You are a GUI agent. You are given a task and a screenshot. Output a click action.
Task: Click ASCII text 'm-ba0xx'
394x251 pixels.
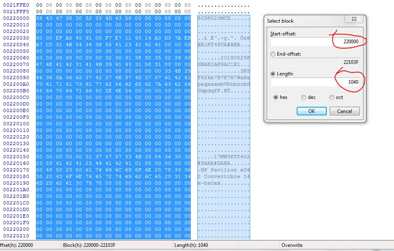pyautogui.click(x=209, y=183)
